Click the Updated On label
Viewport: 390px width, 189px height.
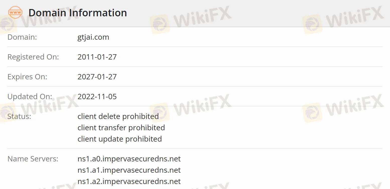(30, 97)
